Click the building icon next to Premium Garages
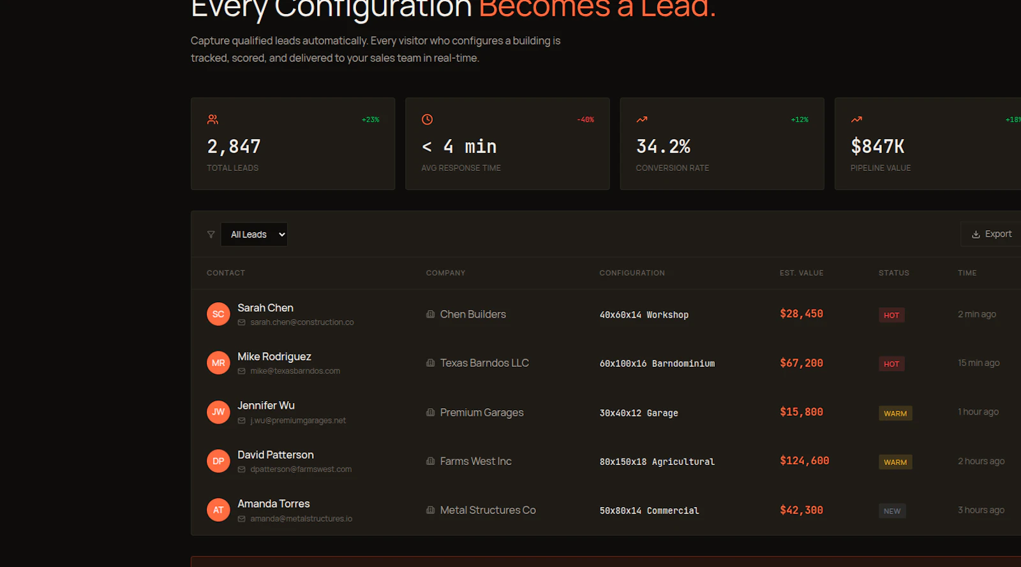This screenshot has width=1021, height=567. point(431,413)
